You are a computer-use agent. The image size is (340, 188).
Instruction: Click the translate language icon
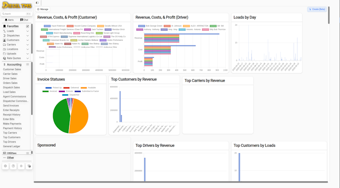(x=29, y=166)
